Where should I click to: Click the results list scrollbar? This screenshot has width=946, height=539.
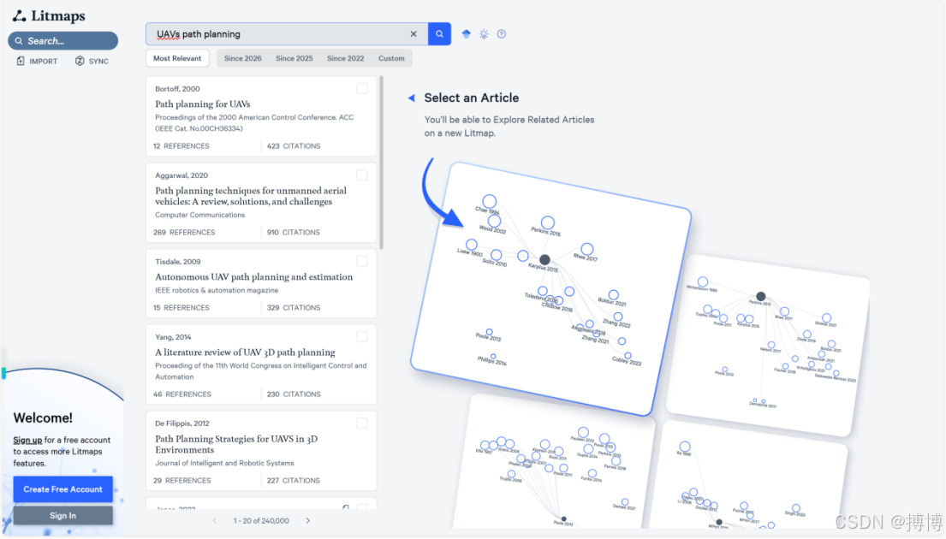pos(381,163)
